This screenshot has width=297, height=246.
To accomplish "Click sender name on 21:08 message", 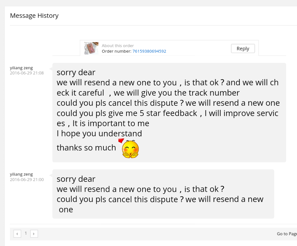I will click(x=21, y=68).
